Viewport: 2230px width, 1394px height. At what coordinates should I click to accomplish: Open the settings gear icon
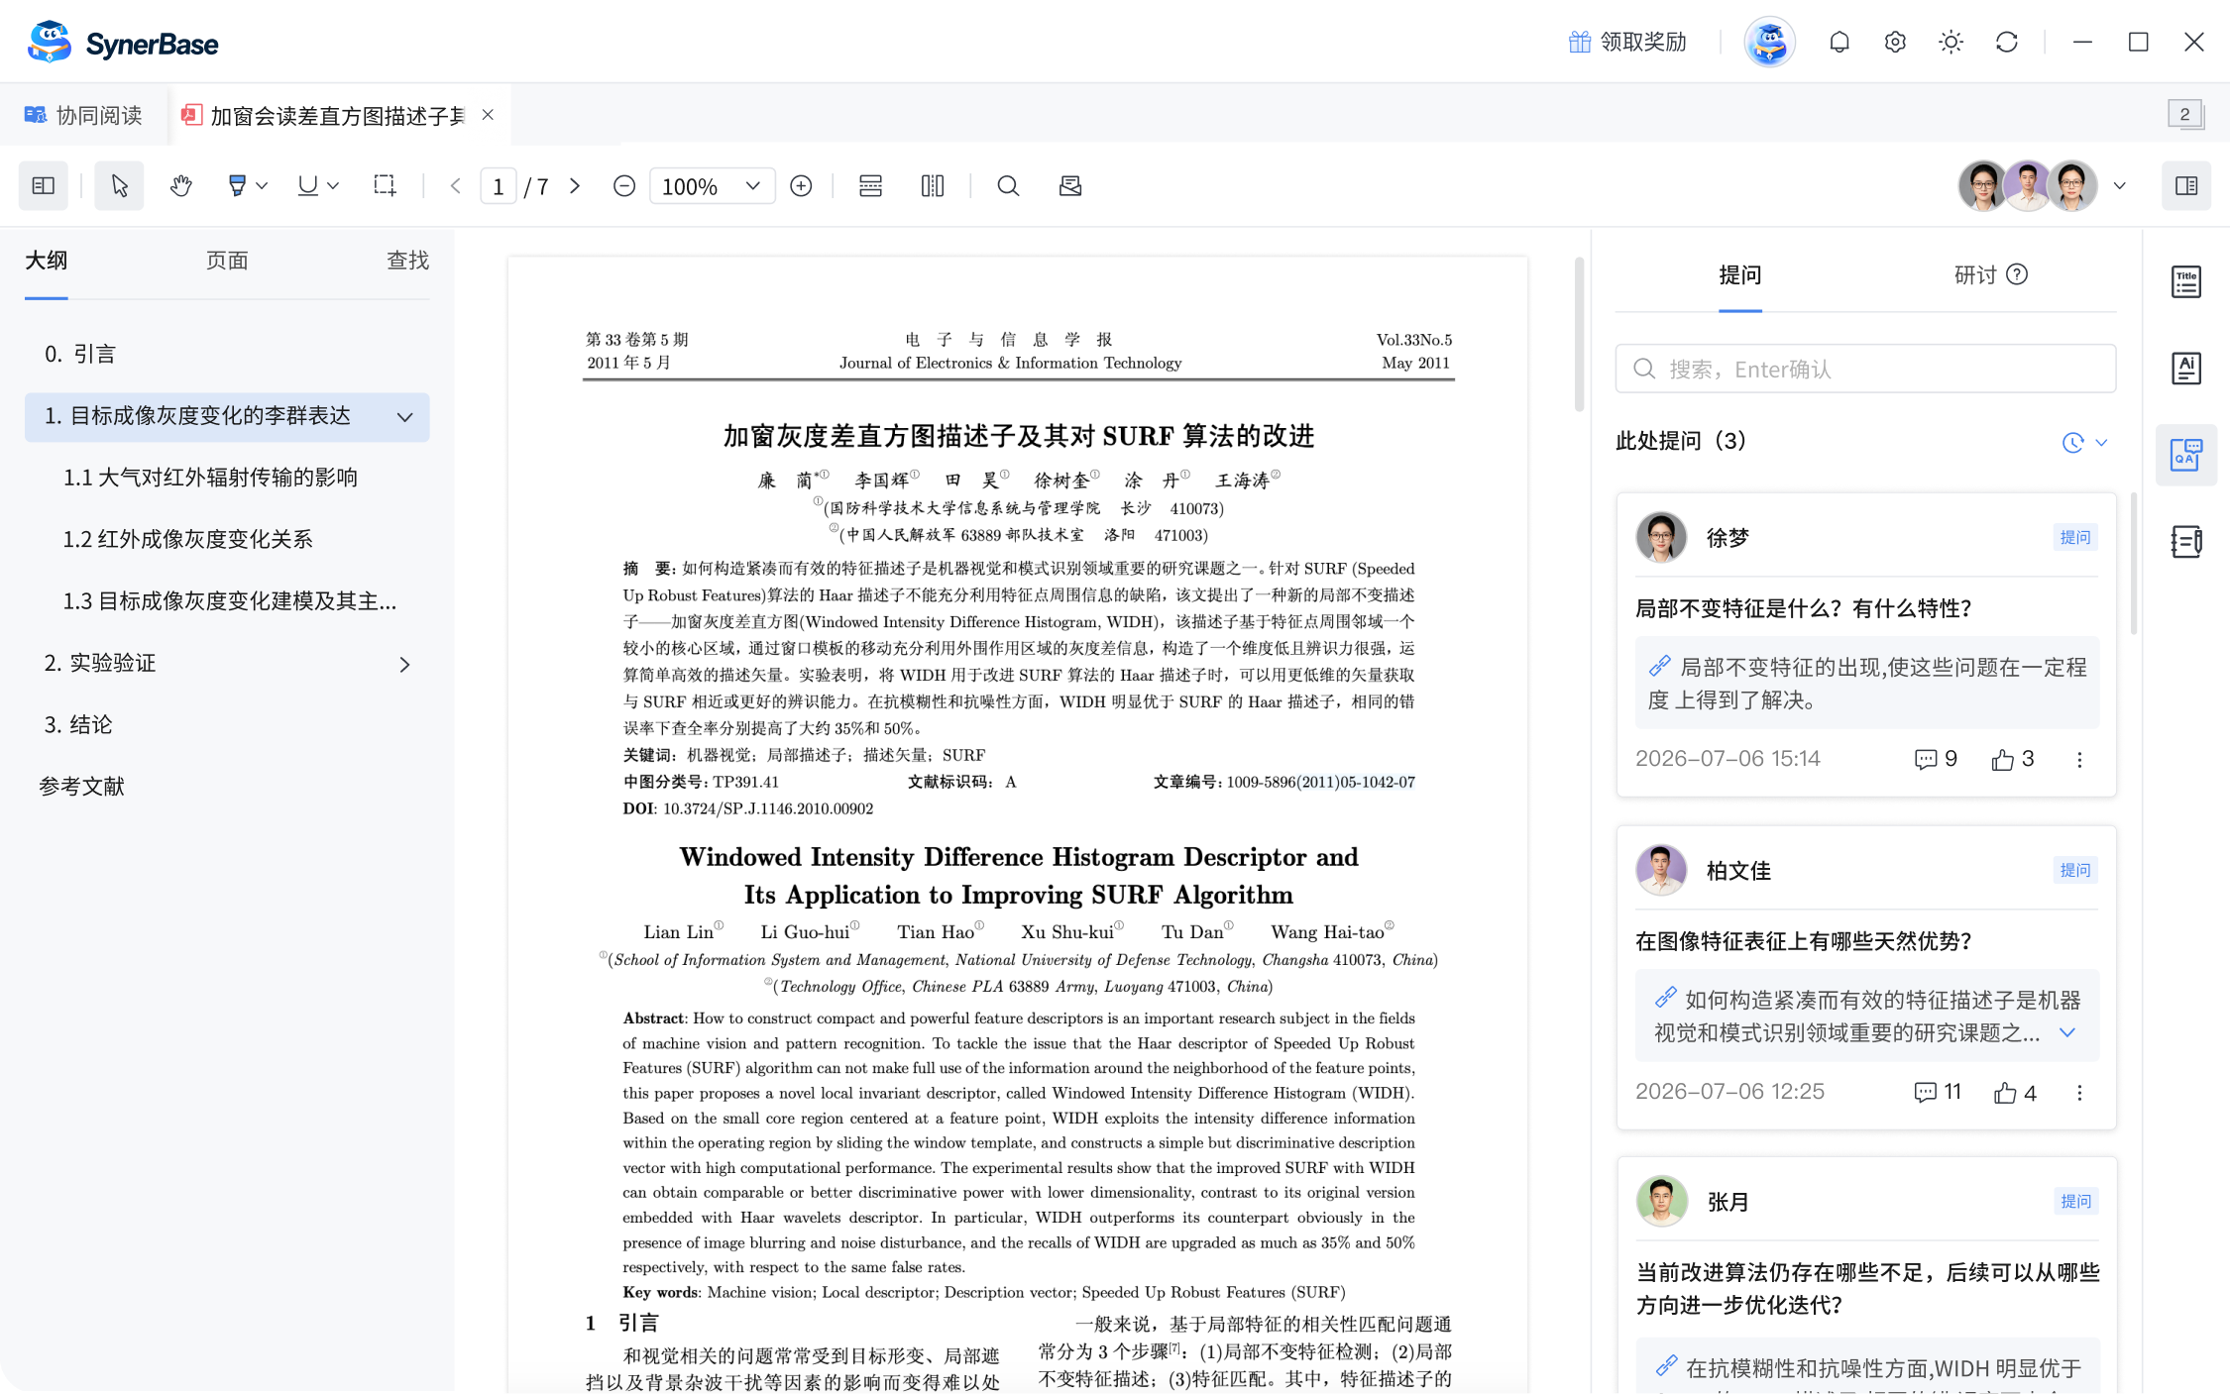[x=1895, y=43]
